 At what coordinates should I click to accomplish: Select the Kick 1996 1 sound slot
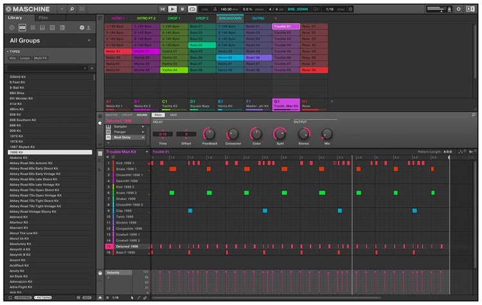click(127, 163)
